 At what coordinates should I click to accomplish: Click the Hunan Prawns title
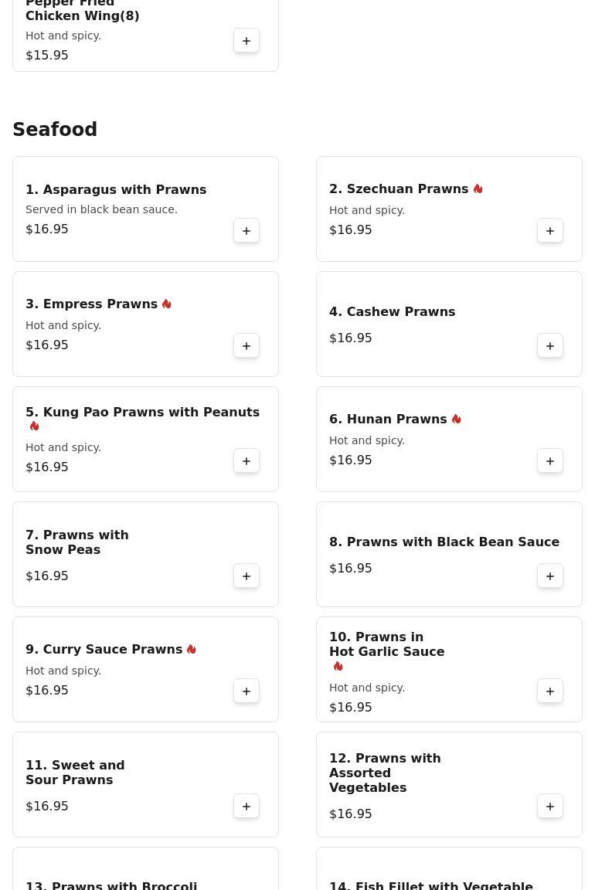(388, 420)
